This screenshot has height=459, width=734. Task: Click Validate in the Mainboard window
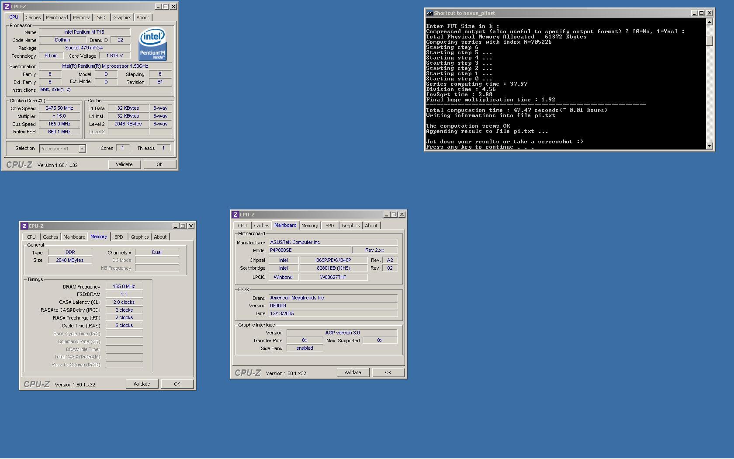click(353, 372)
